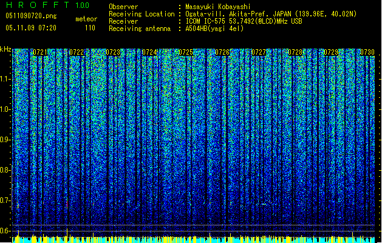Click the kHz axis unit label
Image resolution: width=382 pixels, height=243 pixels.
click(5, 49)
